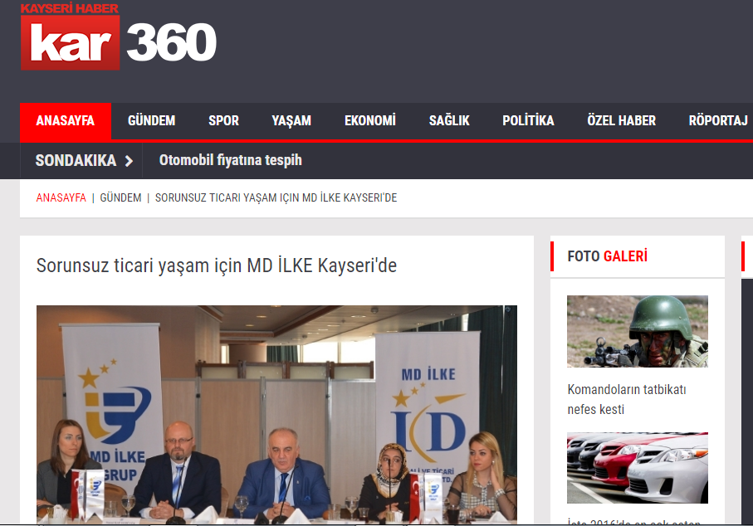Open 'Komandoların tatbikatı nefes kesti' gallery link
753x526 pixels.
(x=626, y=399)
